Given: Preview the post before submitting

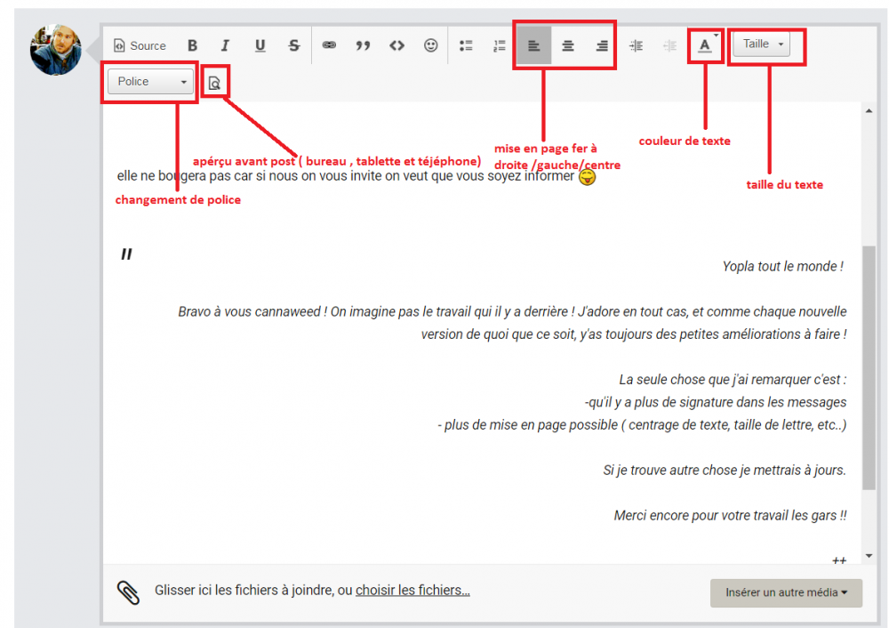Looking at the screenshot, I should (x=214, y=83).
